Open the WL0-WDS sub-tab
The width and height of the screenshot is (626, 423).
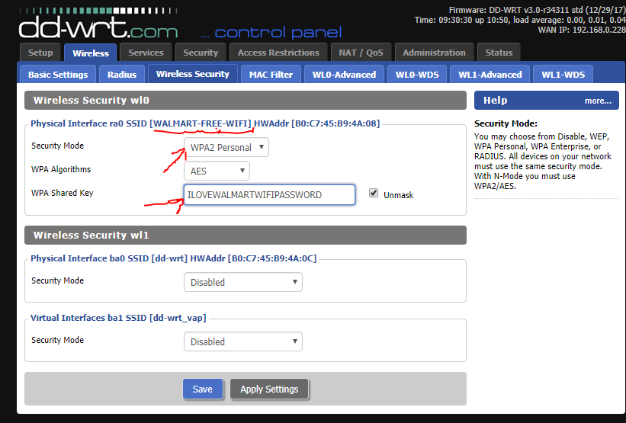pos(417,74)
